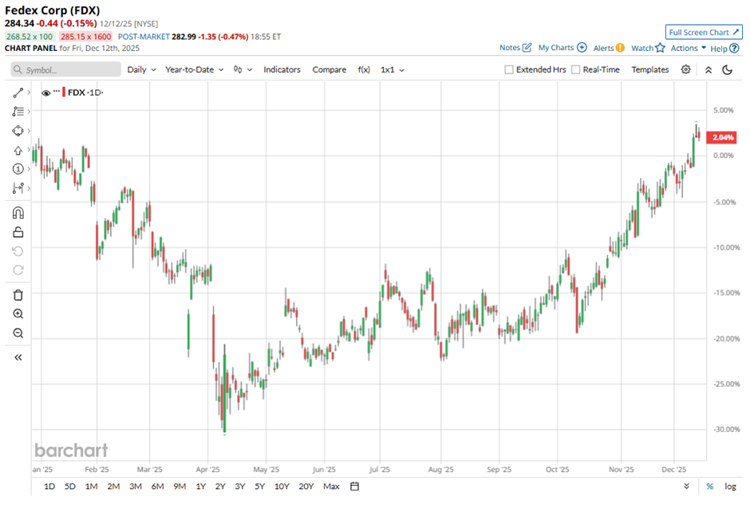The height and width of the screenshot is (505, 750).
Task: Add FDX to Watch list
Action: coord(648,48)
